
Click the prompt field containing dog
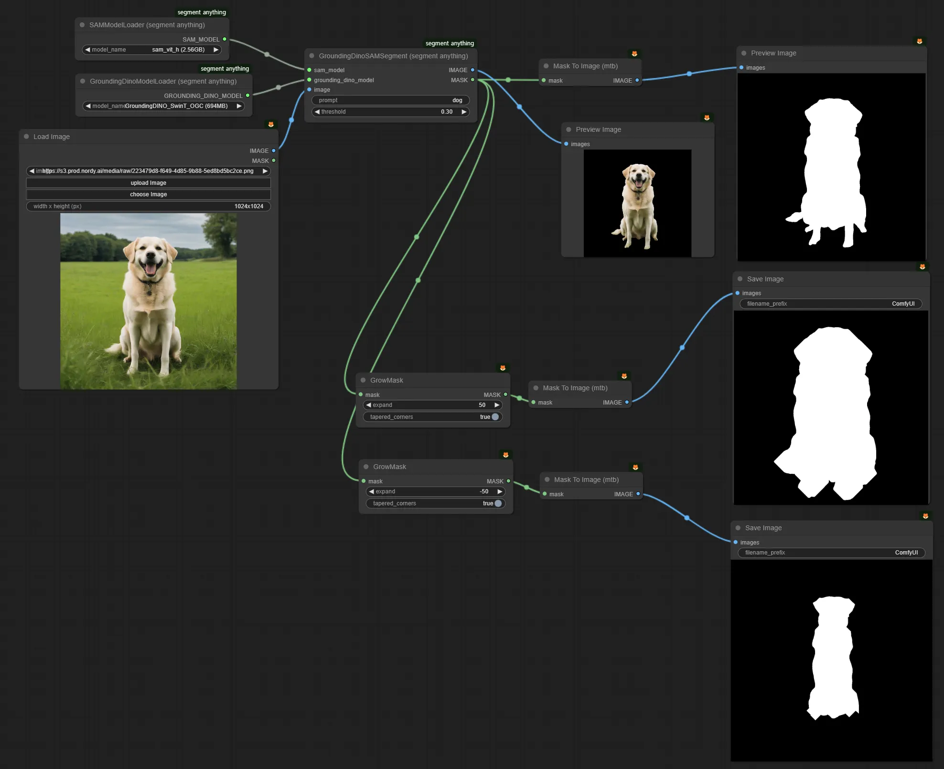click(x=390, y=100)
